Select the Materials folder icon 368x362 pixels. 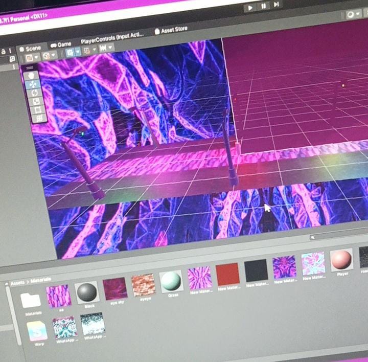(31, 301)
